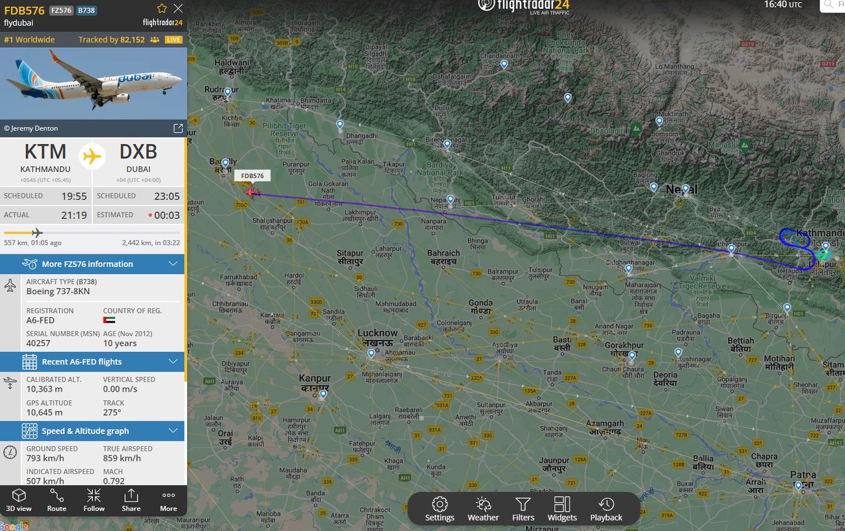Click the #1 Worldwide ranking label

pos(29,40)
